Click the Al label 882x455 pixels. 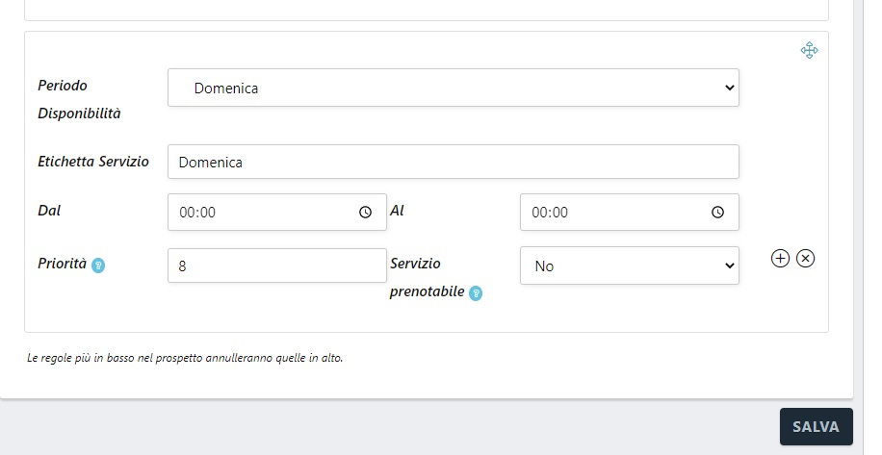[396, 210]
